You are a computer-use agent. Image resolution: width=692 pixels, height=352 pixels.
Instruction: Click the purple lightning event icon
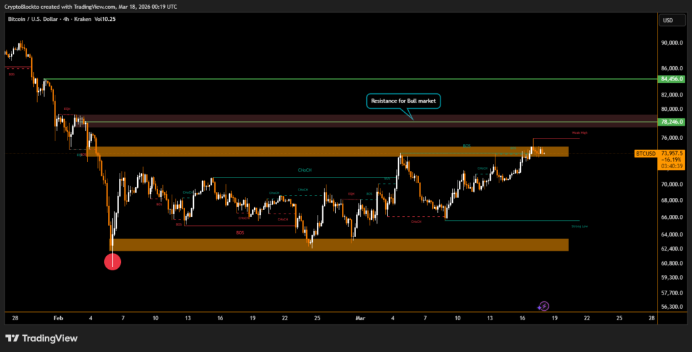543,306
